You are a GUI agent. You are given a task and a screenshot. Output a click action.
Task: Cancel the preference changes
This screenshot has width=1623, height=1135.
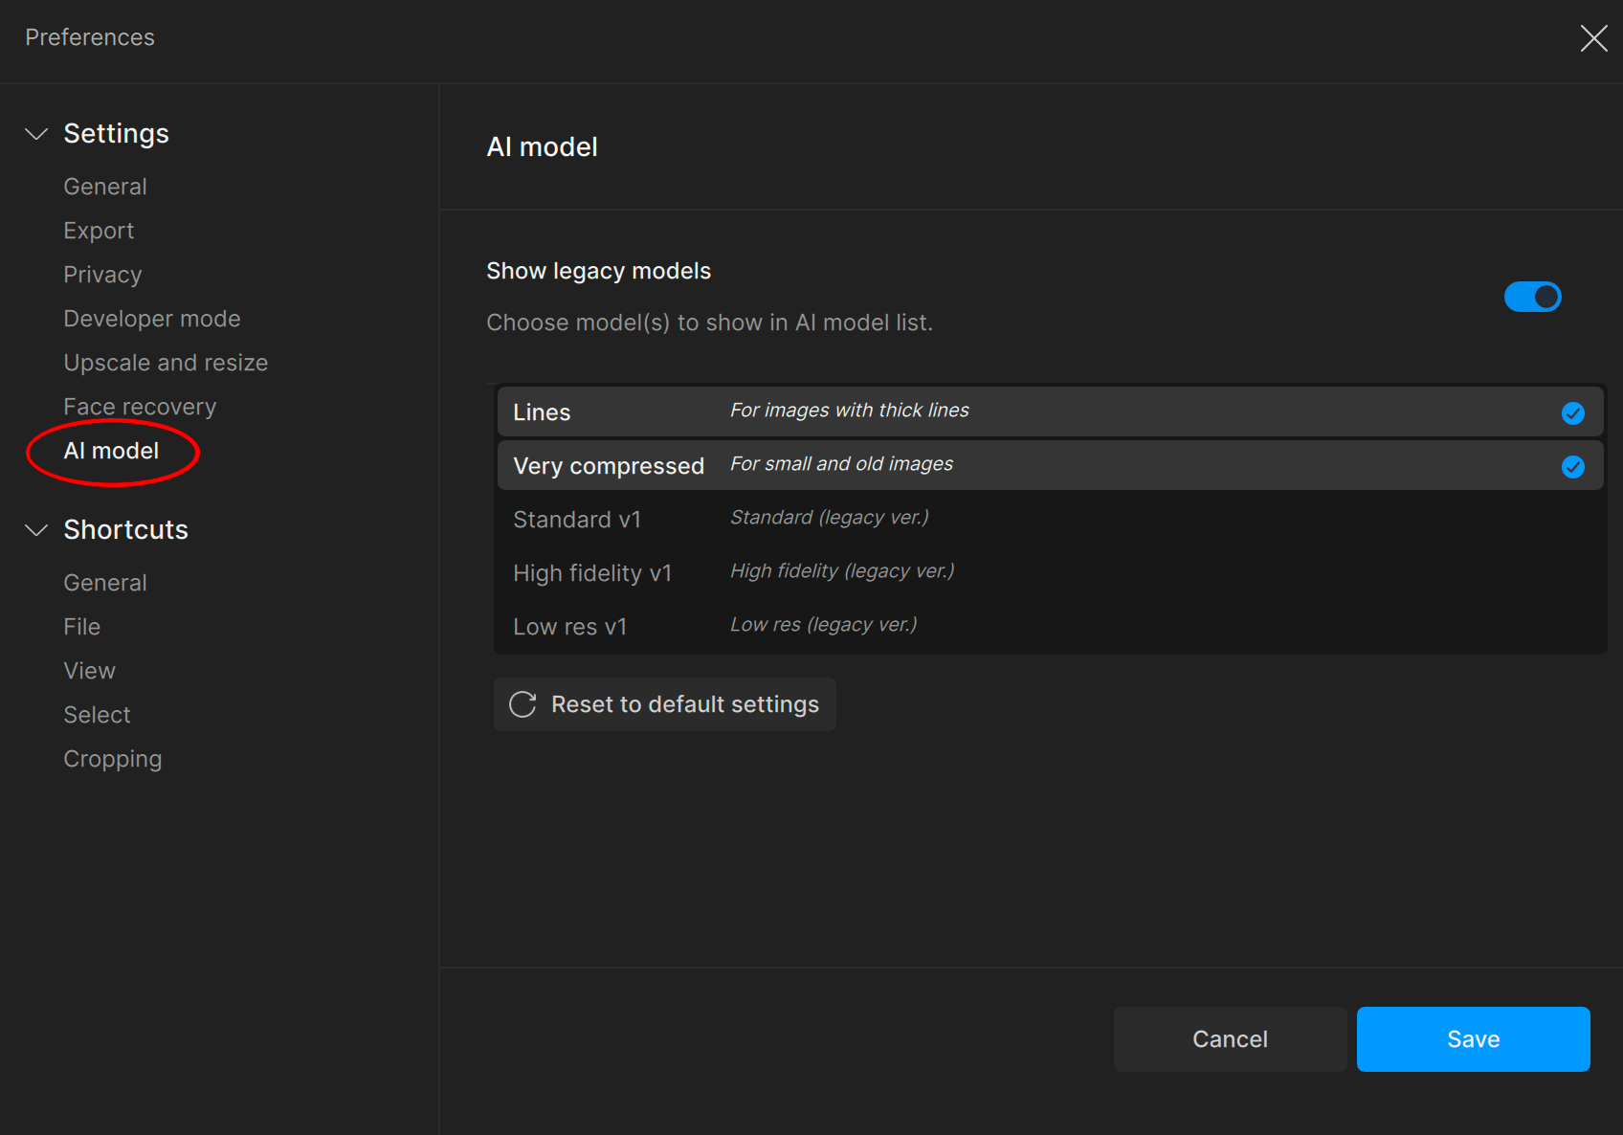point(1230,1039)
